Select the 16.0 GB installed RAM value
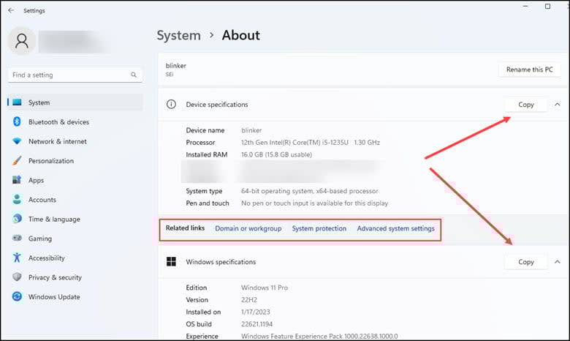The width and height of the screenshot is (570, 341). tap(277, 154)
